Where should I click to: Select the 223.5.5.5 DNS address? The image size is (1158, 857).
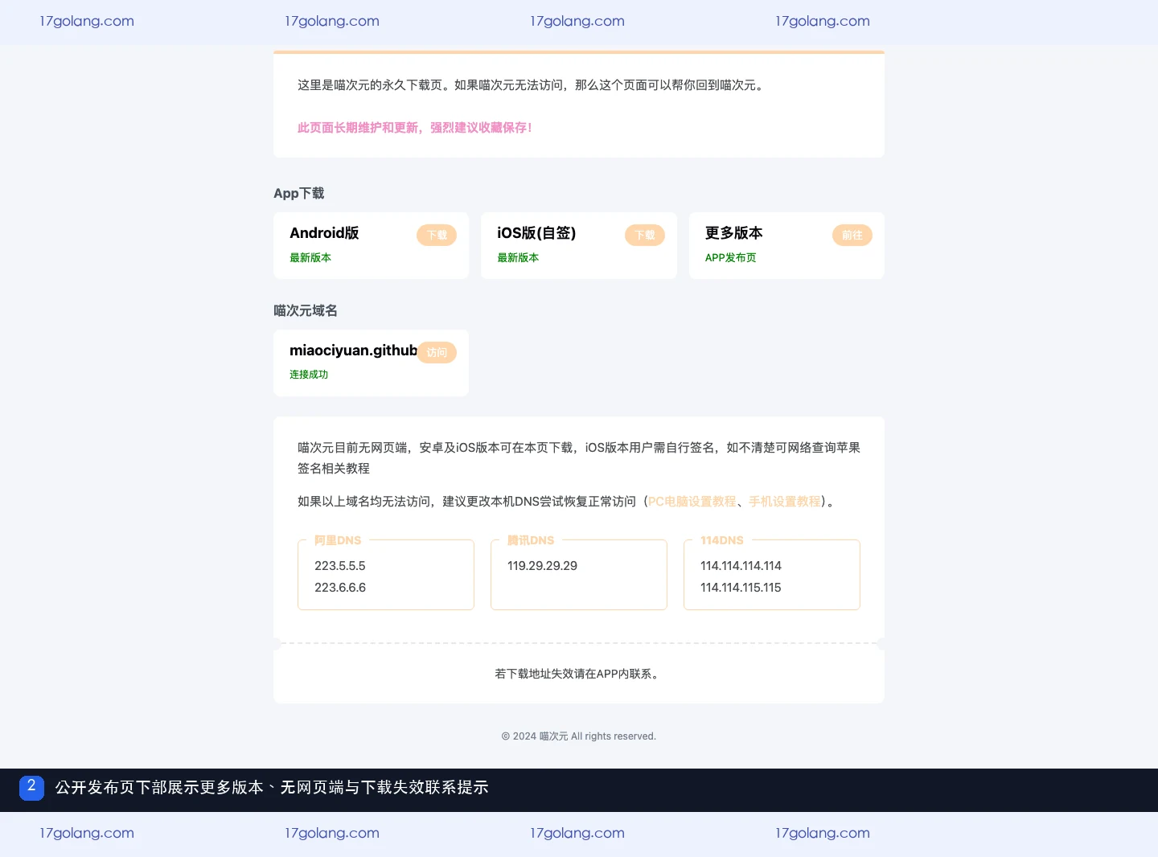pos(340,566)
